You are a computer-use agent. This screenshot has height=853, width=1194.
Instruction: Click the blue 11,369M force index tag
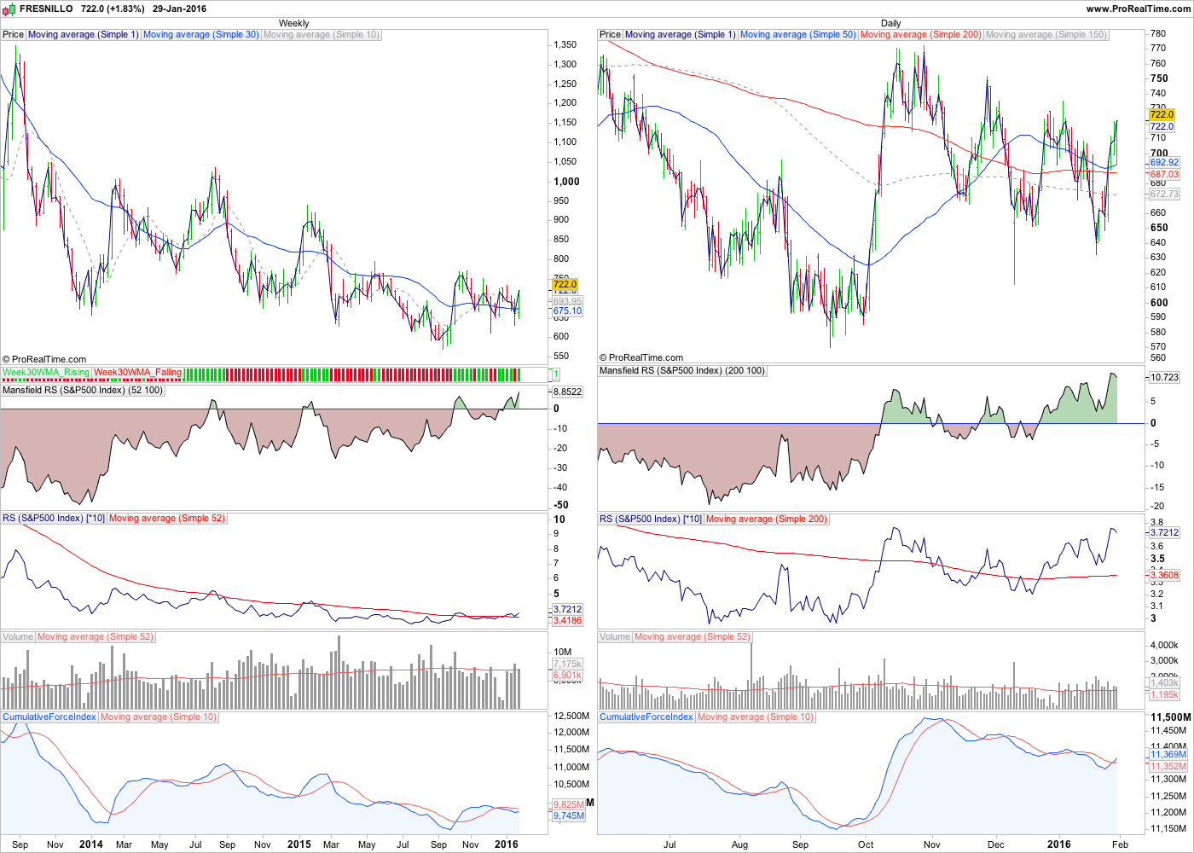1168,754
